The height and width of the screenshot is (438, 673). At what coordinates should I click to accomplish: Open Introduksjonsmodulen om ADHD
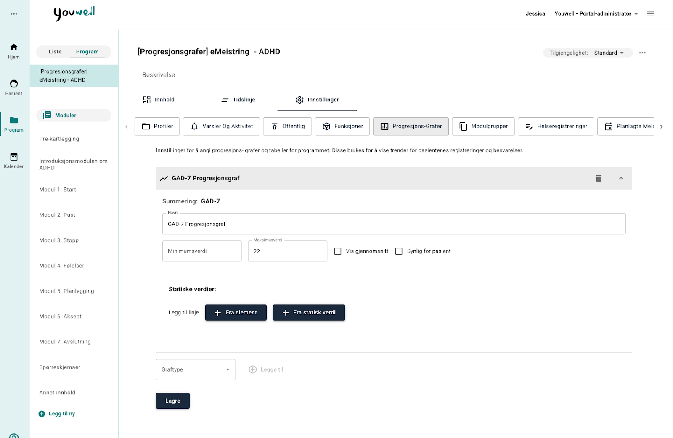pyautogui.click(x=74, y=164)
